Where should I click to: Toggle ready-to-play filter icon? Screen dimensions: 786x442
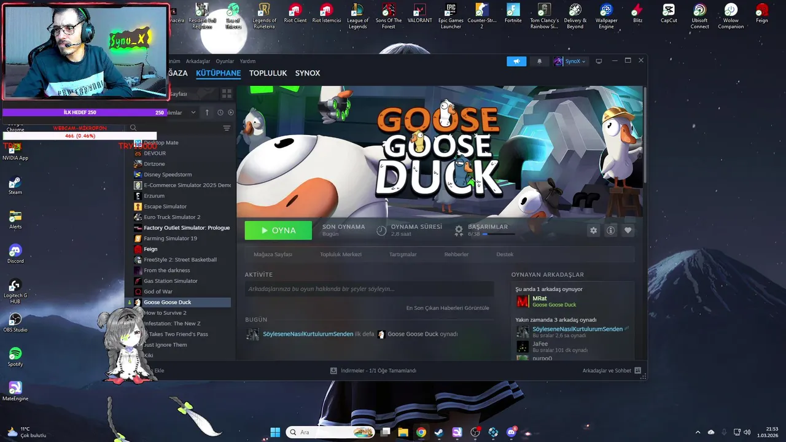231,112
